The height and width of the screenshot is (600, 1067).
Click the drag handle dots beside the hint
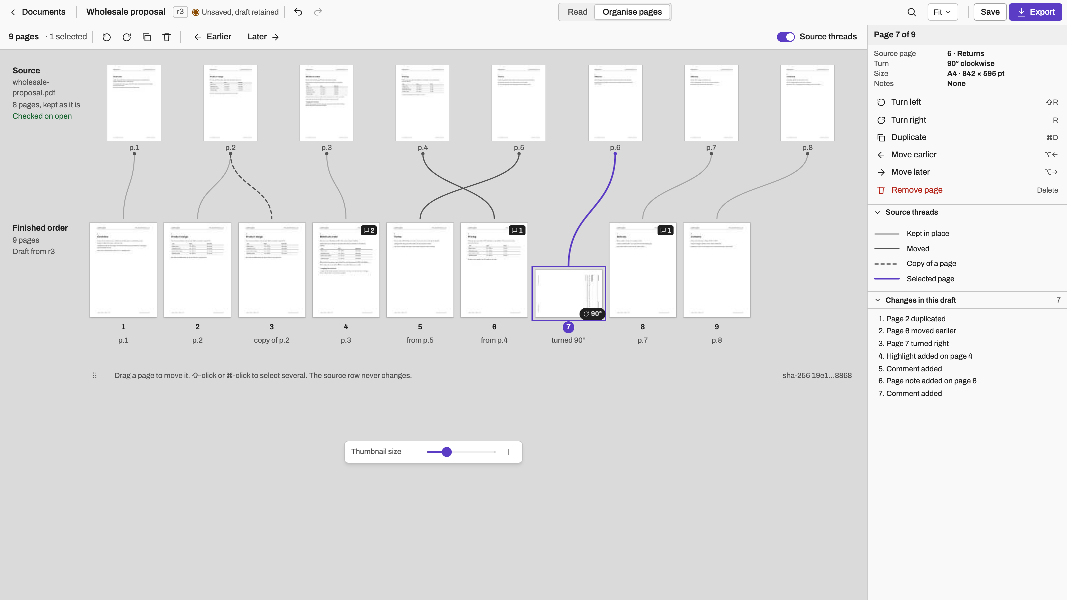click(94, 376)
